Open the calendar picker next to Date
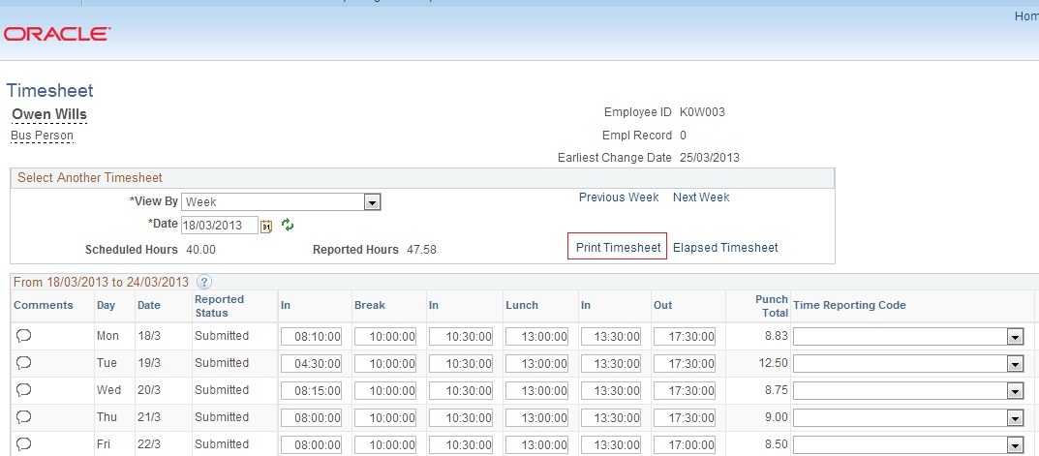The image size is (1039, 456). [266, 226]
